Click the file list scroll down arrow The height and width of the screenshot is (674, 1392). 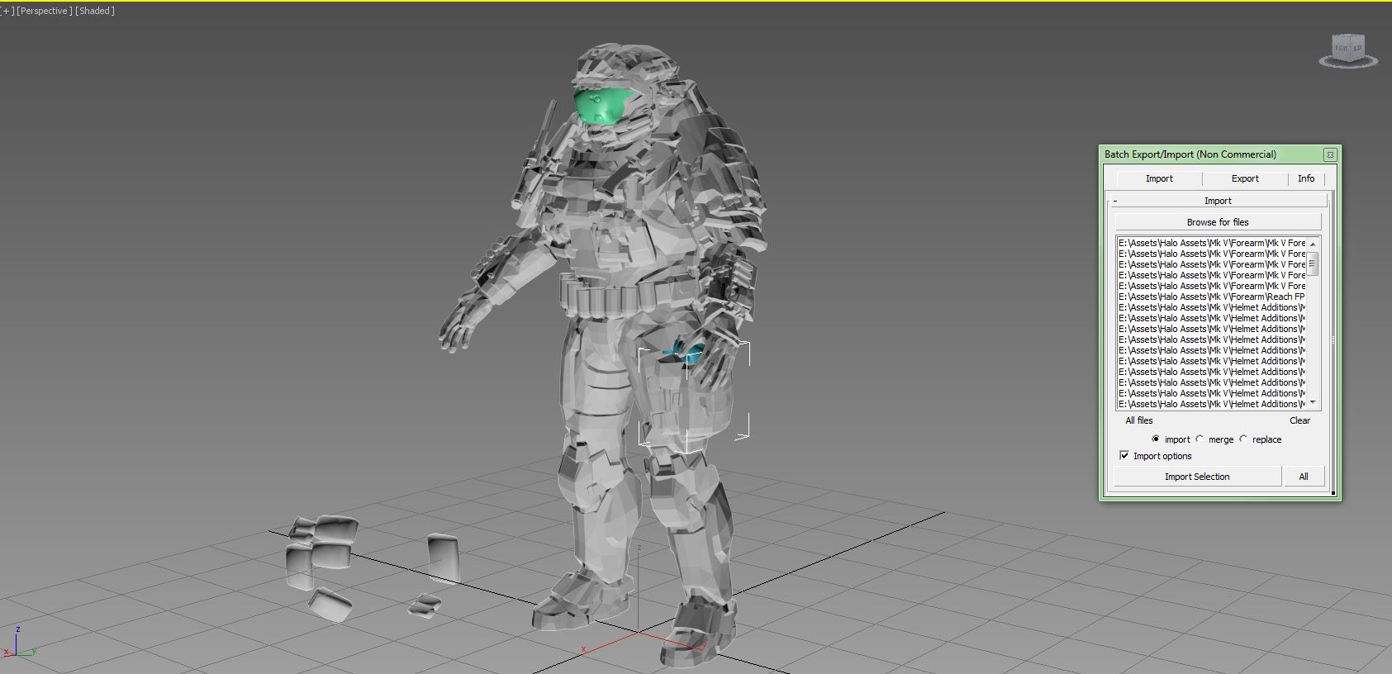[x=1313, y=403]
